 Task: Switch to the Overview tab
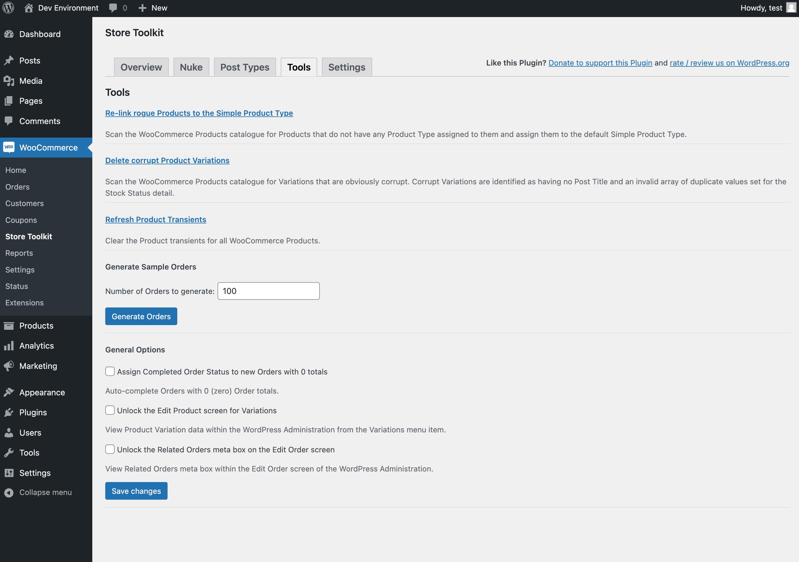pos(141,67)
